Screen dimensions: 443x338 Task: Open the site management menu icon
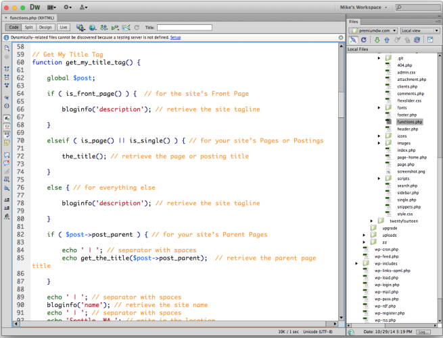(83, 7)
